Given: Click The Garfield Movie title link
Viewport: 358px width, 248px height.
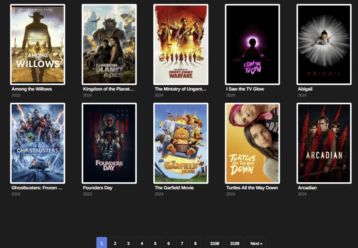Looking at the screenshot, I should 174,188.
